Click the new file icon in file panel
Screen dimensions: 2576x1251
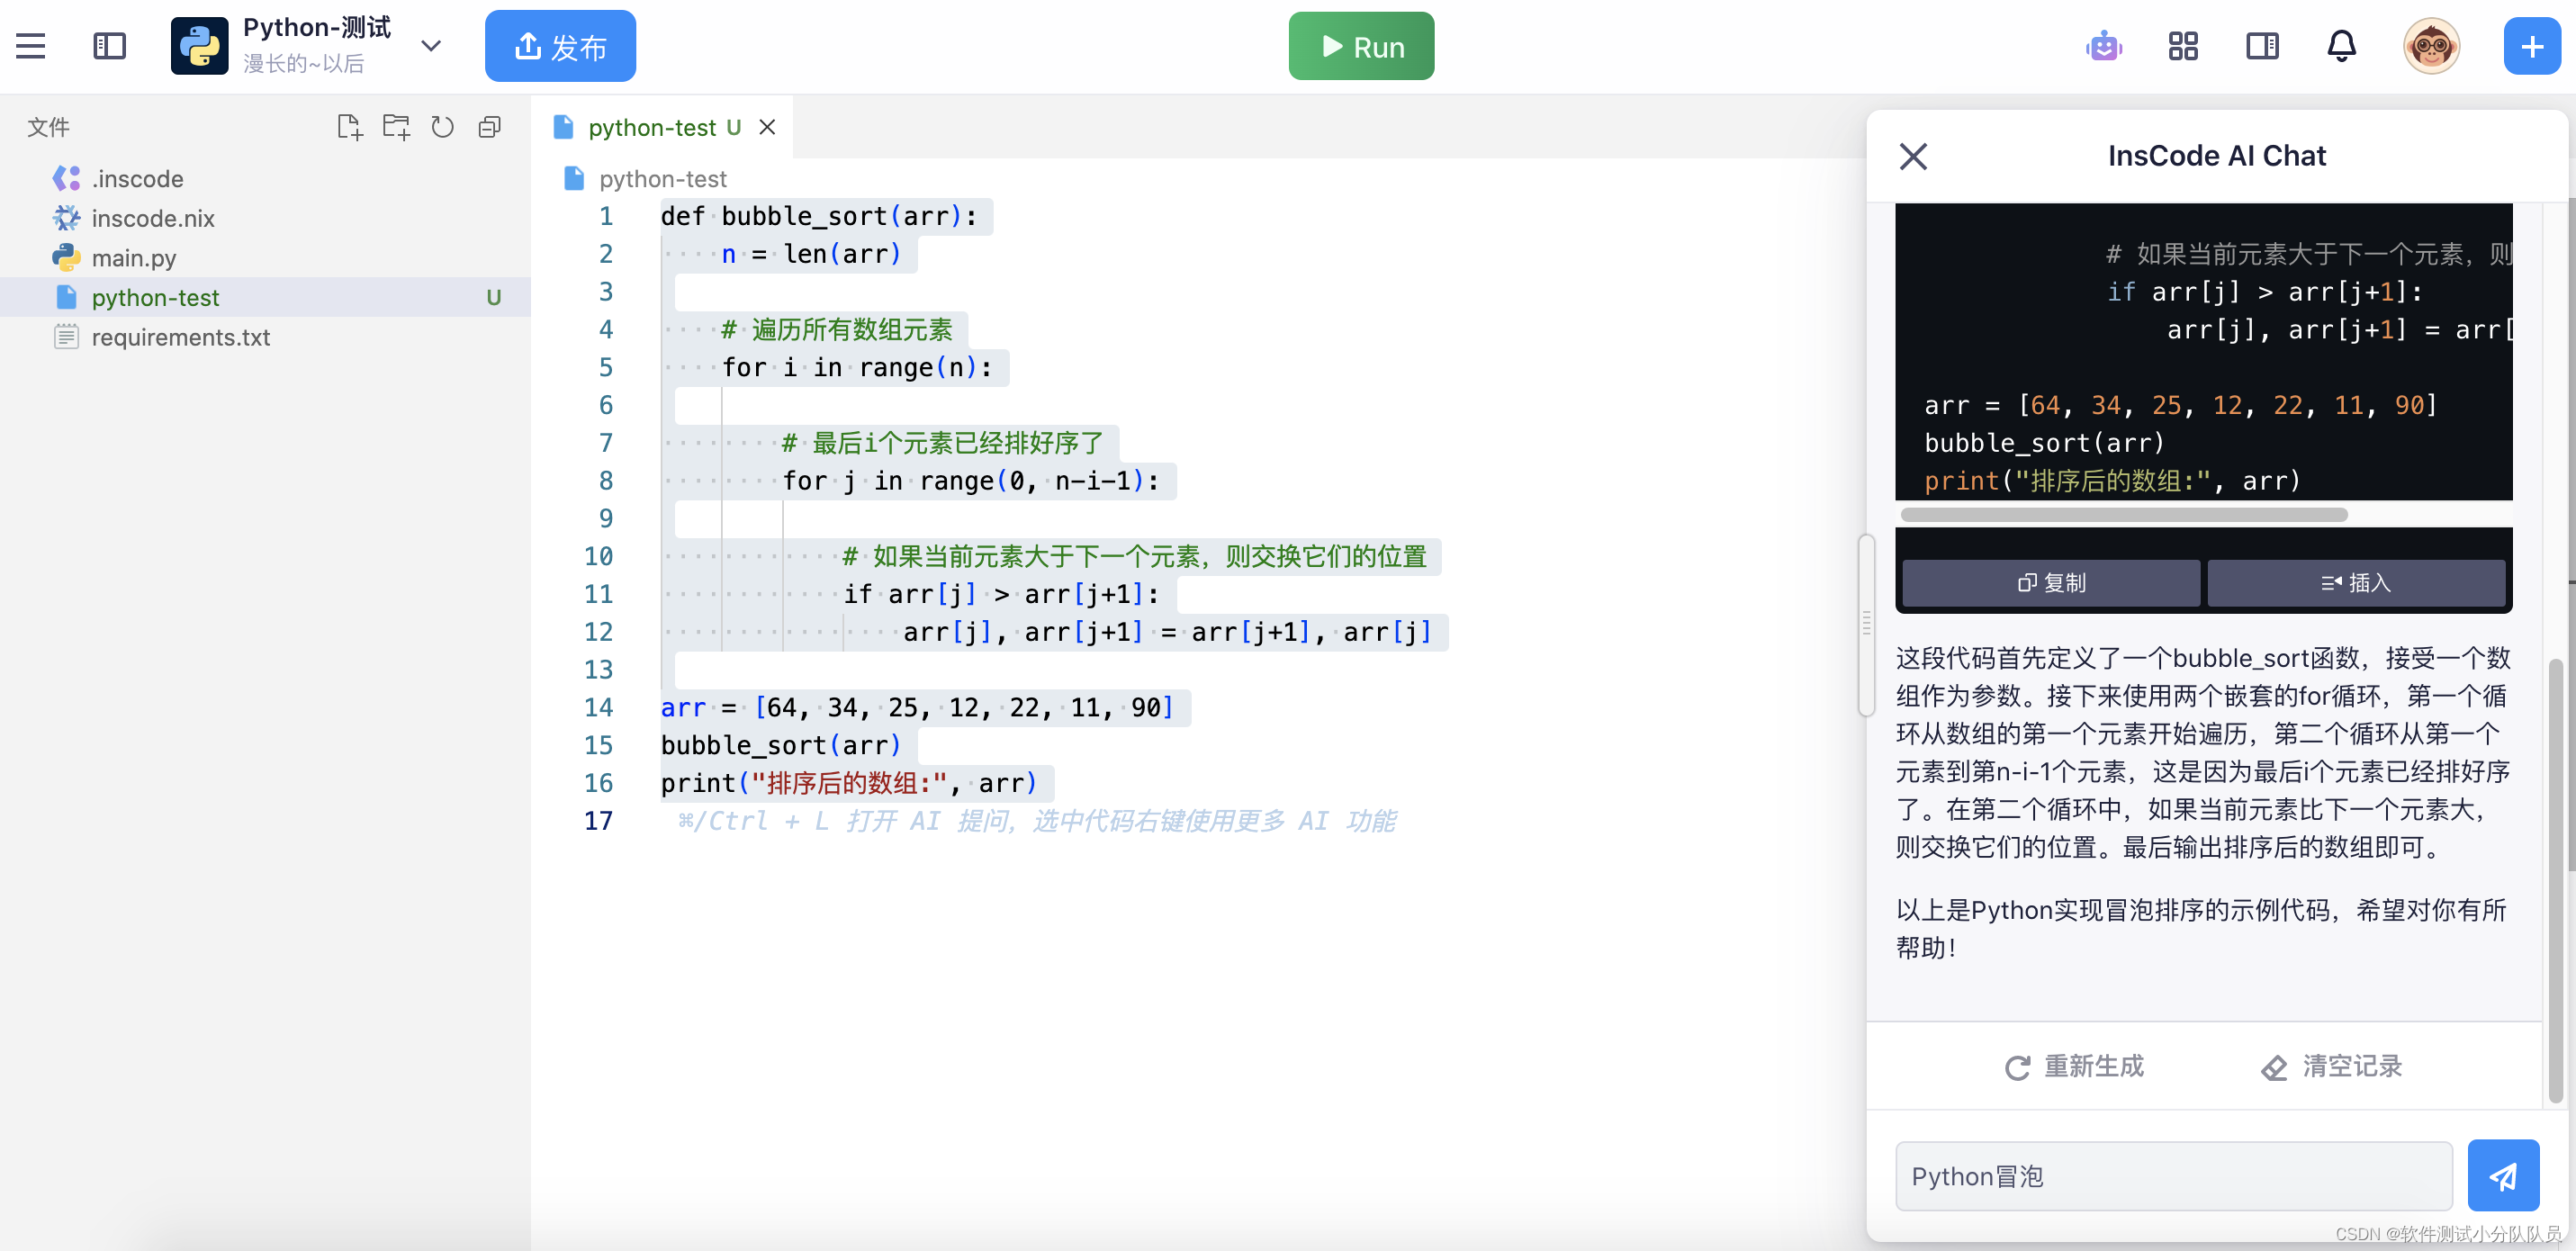[x=349, y=127]
